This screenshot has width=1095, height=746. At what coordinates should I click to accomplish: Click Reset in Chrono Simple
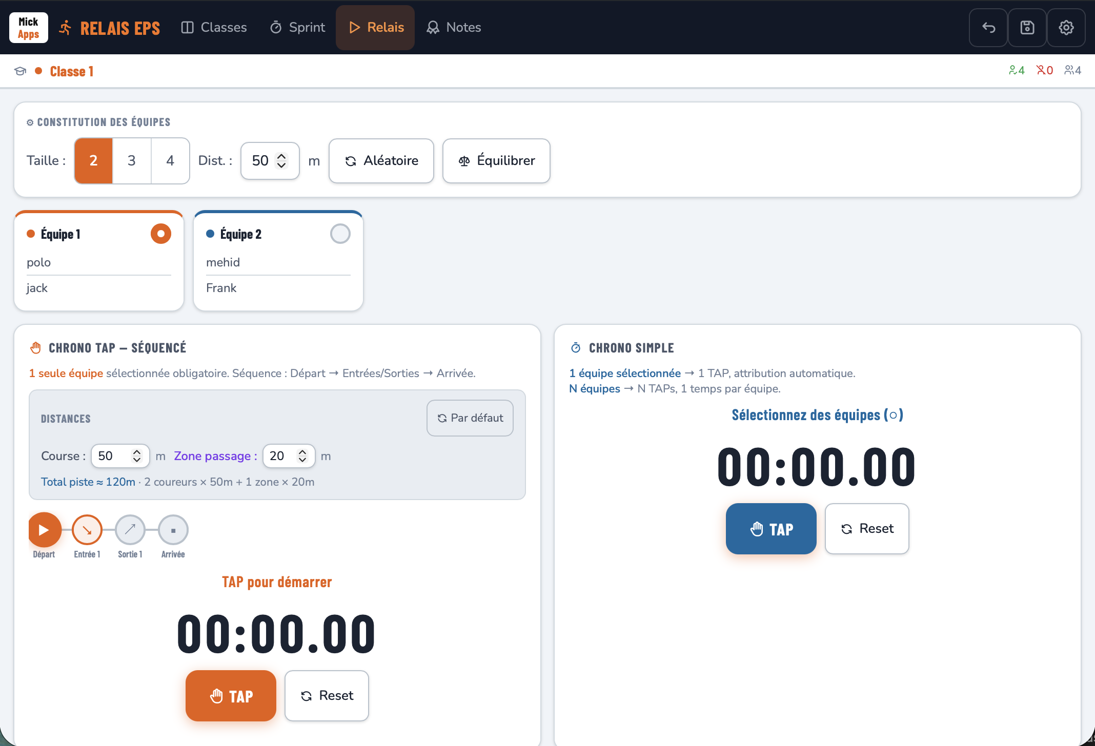point(867,529)
